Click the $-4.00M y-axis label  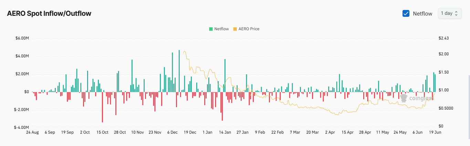click(x=21, y=127)
